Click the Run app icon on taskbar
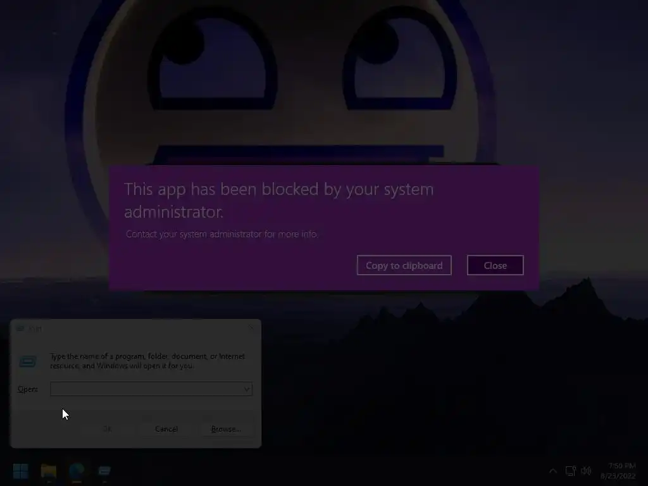This screenshot has width=648, height=486. (104, 471)
